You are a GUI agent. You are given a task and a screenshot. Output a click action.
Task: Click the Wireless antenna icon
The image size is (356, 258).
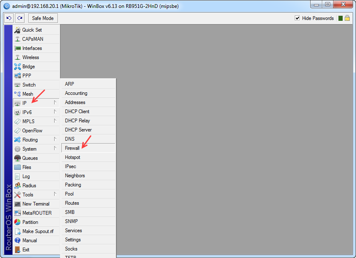pyautogui.click(x=18, y=57)
